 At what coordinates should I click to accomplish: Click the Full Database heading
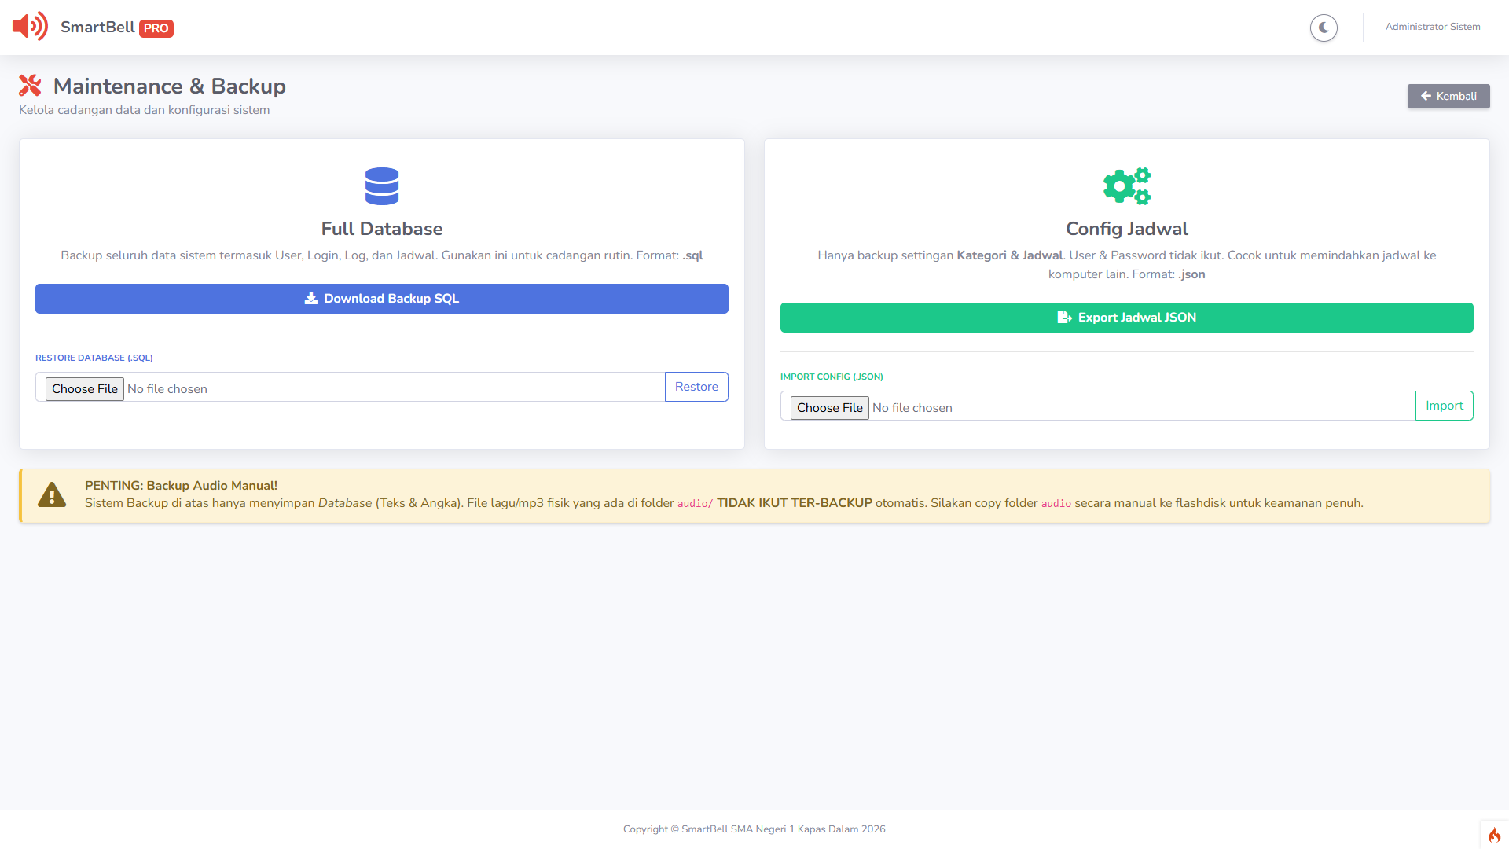click(x=382, y=229)
